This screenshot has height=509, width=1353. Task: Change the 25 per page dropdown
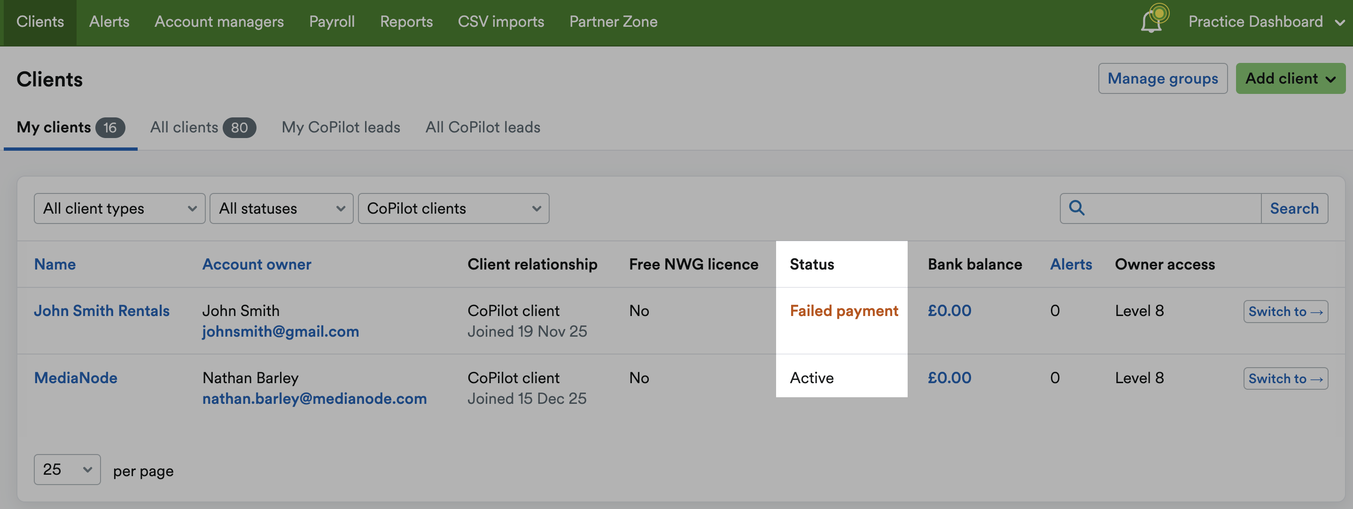pos(67,470)
